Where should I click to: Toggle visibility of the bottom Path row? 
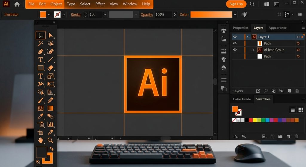[235, 56]
